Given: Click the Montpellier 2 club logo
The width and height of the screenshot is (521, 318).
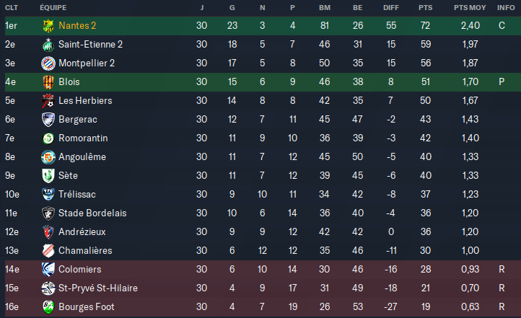Looking at the screenshot, I should point(48,63).
